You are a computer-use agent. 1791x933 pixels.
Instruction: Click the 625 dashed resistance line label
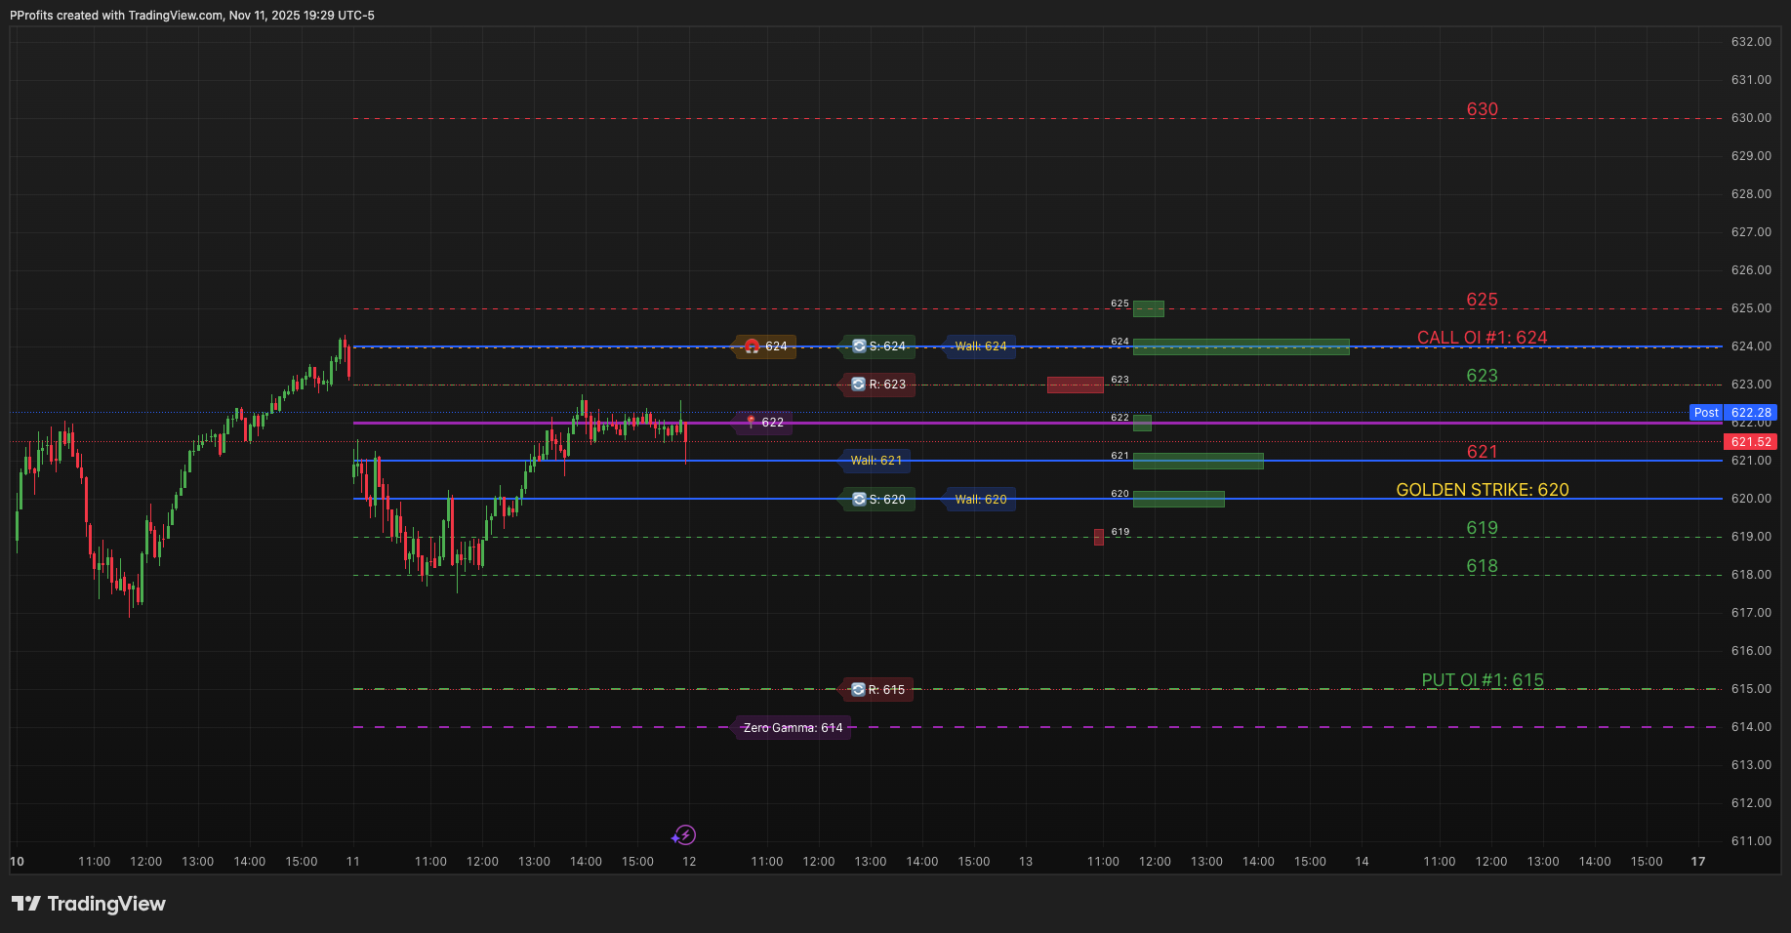coord(1482,301)
